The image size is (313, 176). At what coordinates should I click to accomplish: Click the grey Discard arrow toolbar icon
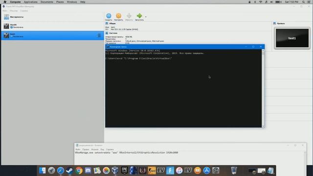tap(129, 16)
